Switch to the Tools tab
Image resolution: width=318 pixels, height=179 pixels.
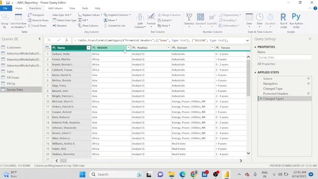[x=85, y=8]
